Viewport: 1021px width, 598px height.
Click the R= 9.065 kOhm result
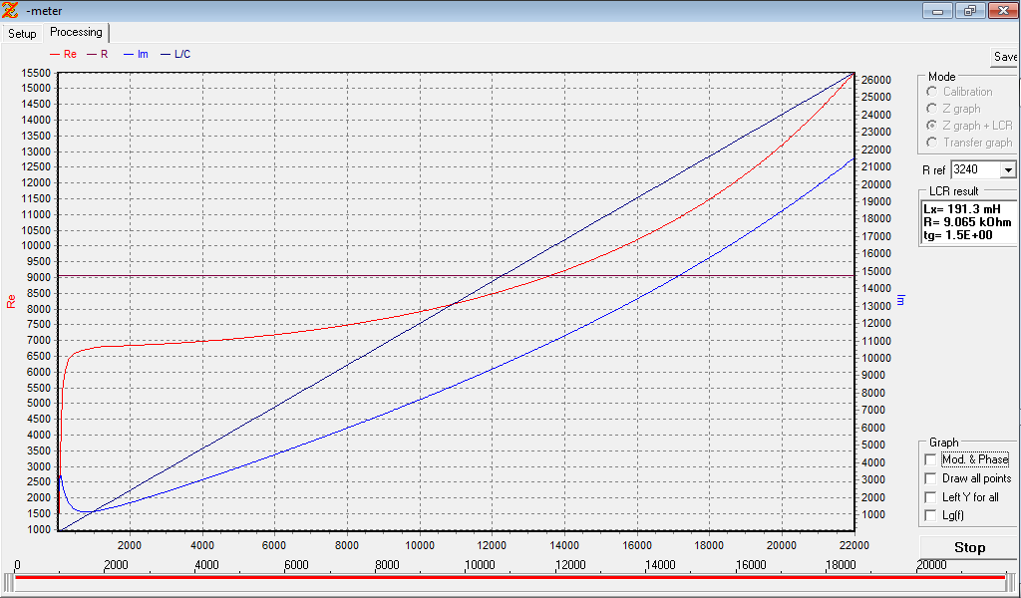click(x=967, y=222)
